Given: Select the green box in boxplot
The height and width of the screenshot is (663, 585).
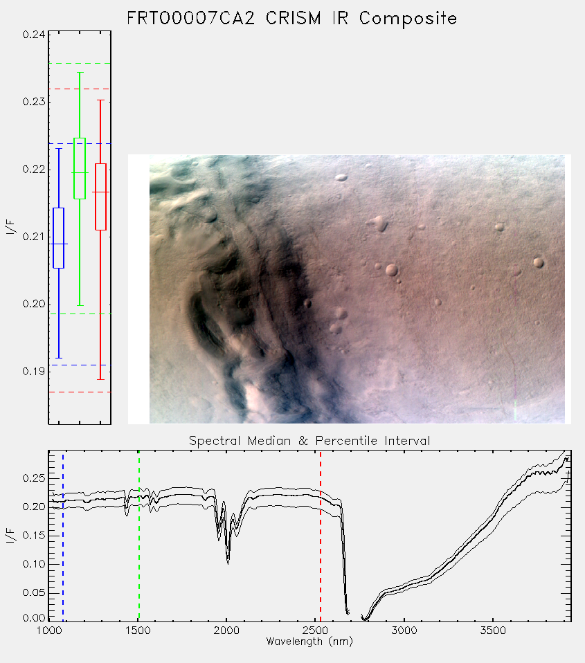Looking at the screenshot, I should 80,168.
